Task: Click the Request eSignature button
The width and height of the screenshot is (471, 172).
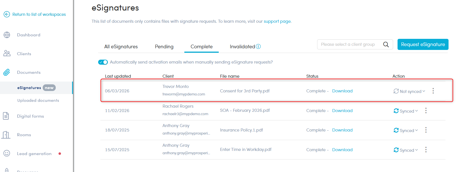Action: (423, 44)
